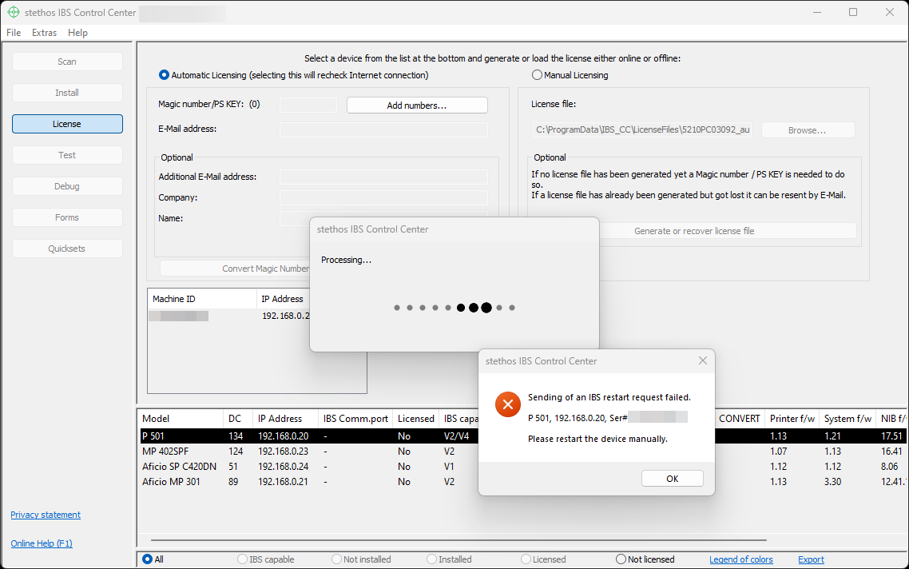The image size is (909, 569).
Task: Open the Help menu
Action: click(x=77, y=33)
